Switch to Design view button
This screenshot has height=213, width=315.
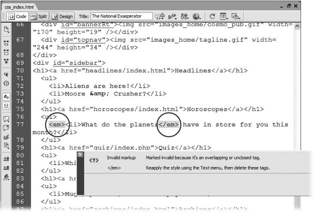click(62, 16)
